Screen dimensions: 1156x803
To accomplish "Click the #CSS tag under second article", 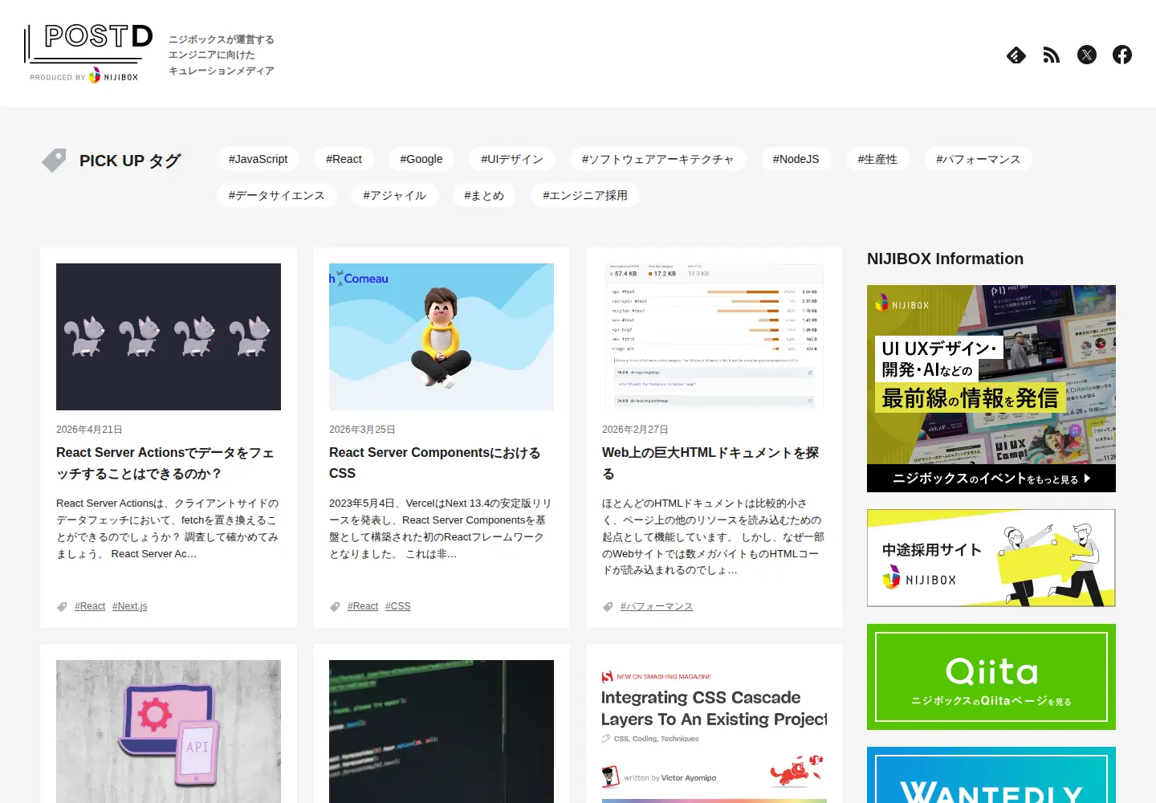I will (398, 606).
